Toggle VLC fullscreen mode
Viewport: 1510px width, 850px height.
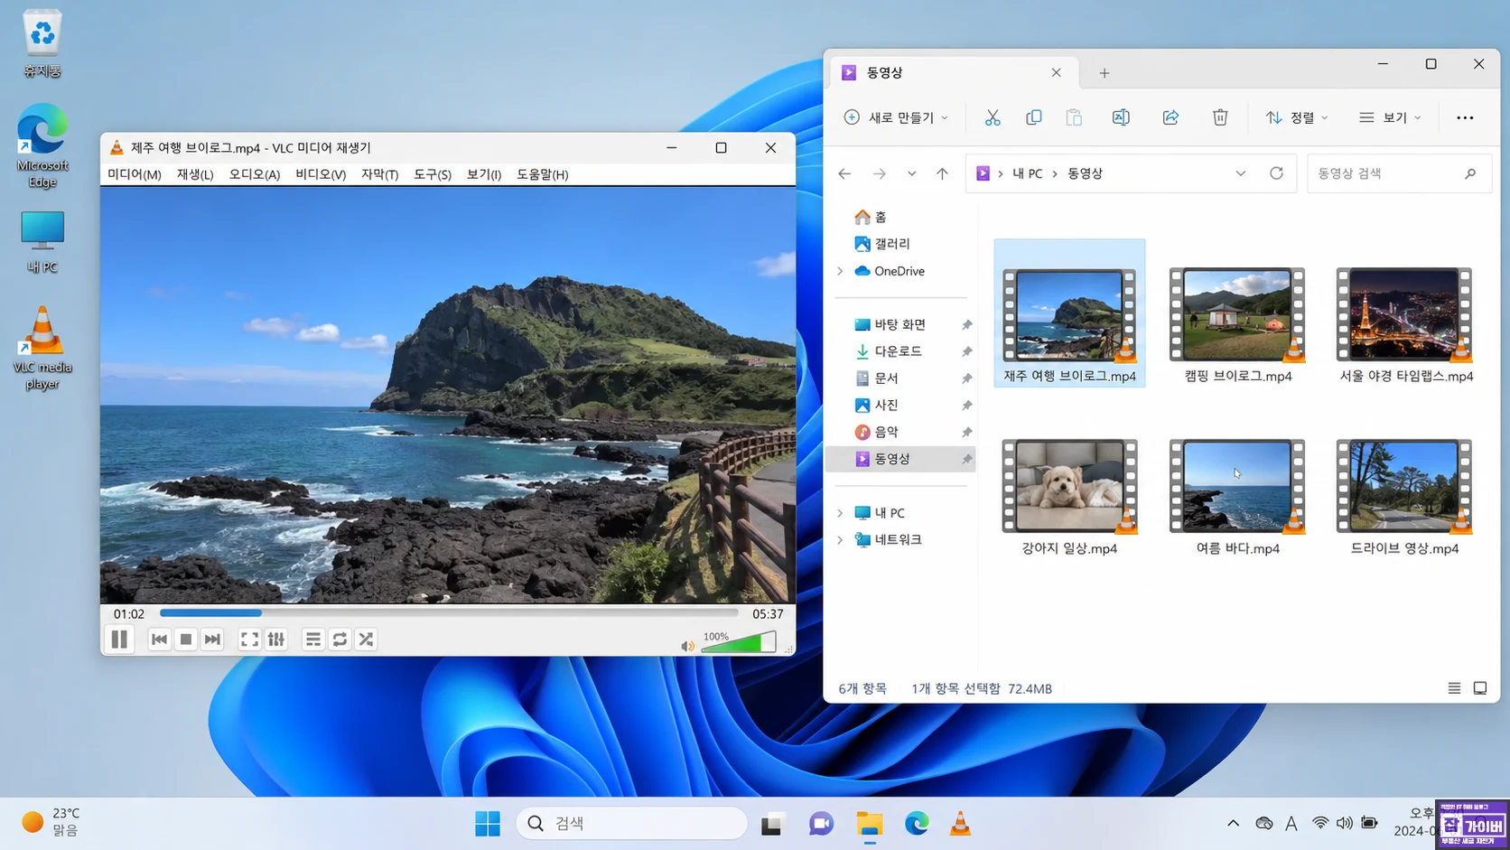pyautogui.click(x=249, y=640)
